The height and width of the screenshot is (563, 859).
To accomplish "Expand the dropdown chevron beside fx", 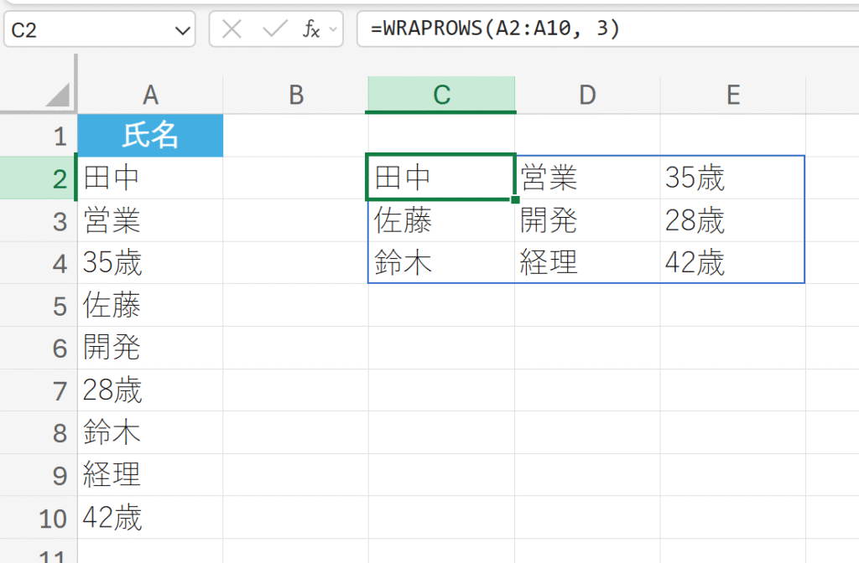I will point(334,30).
